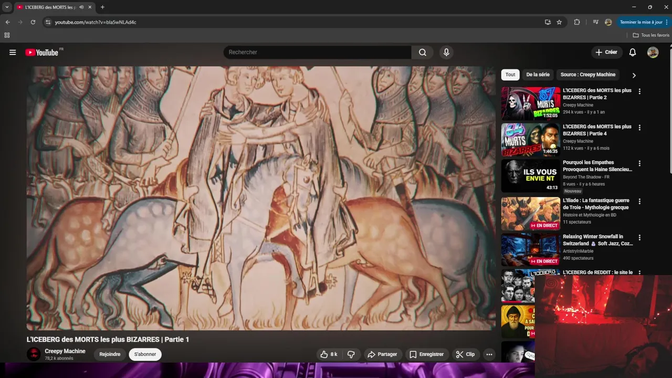Open options for MORTS BIZARRES Partie 2
Image resolution: width=672 pixels, height=378 pixels.
(639, 91)
